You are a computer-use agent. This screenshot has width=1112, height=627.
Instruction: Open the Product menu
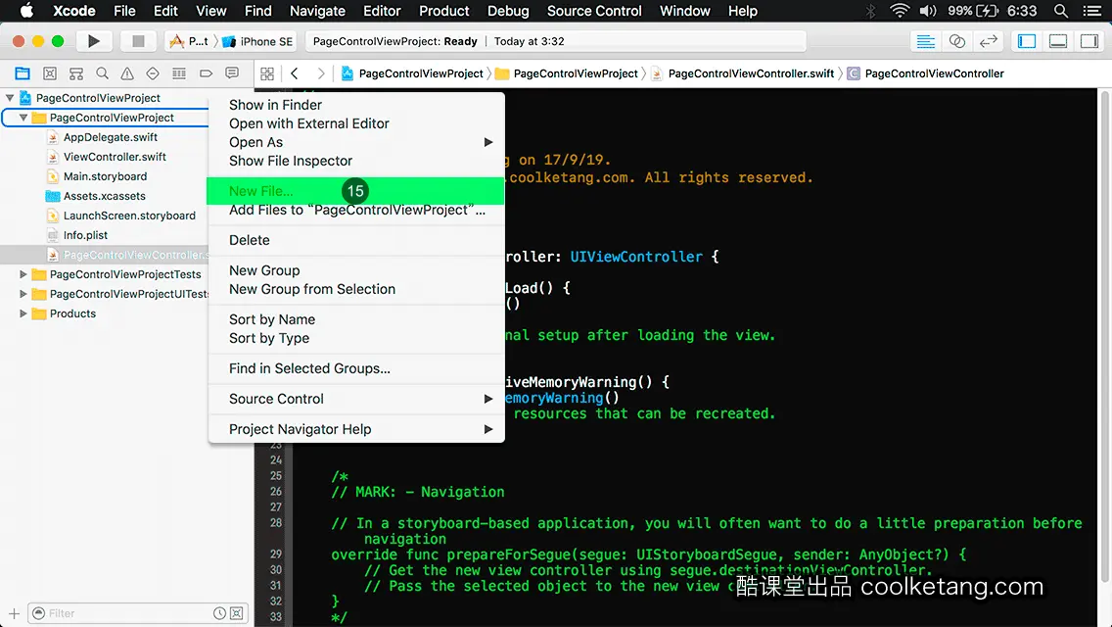click(x=444, y=11)
